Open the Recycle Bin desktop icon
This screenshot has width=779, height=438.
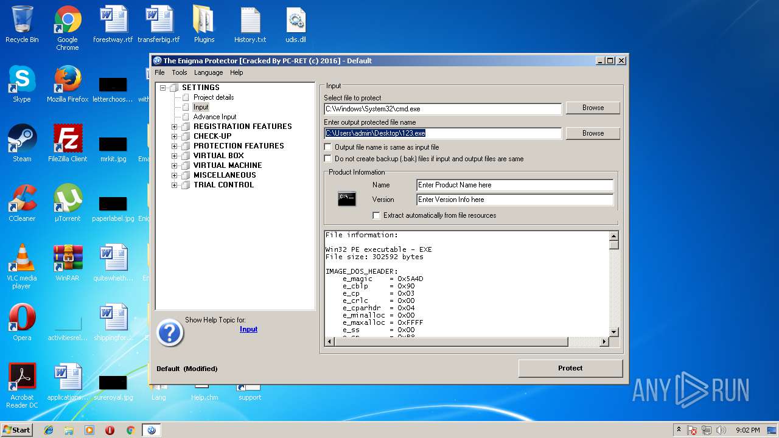pyautogui.click(x=22, y=24)
